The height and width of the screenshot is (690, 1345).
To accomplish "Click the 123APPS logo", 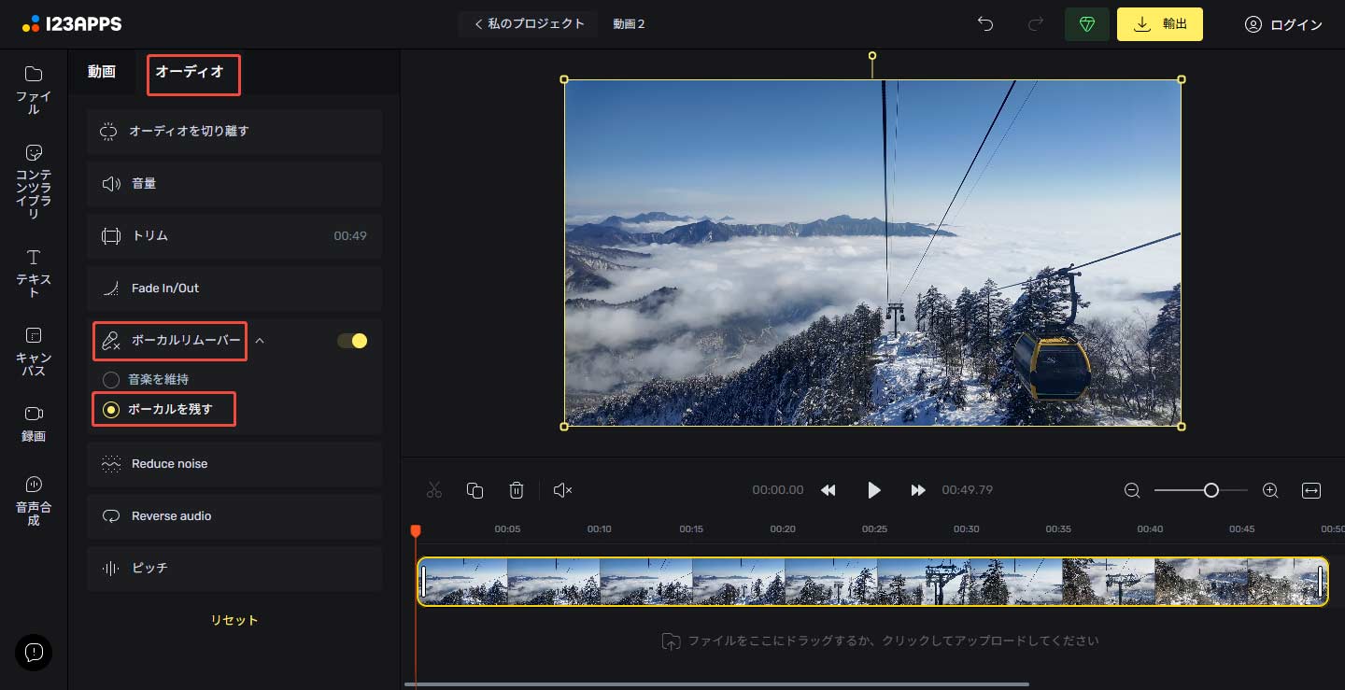I will (x=72, y=24).
